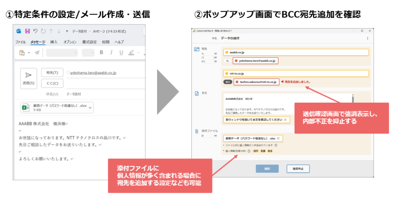
Task: Save the message with the purple disk icon
Action: coord(27,31)
